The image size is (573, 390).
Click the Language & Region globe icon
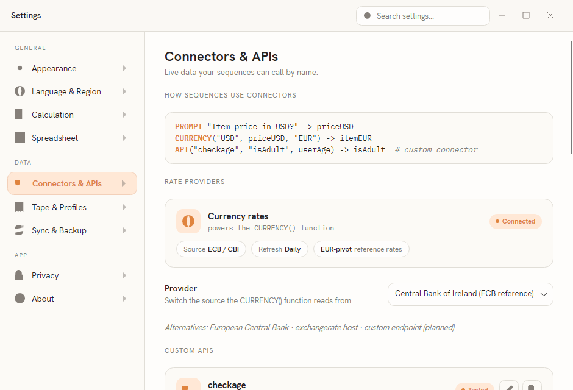pos(20,91)
